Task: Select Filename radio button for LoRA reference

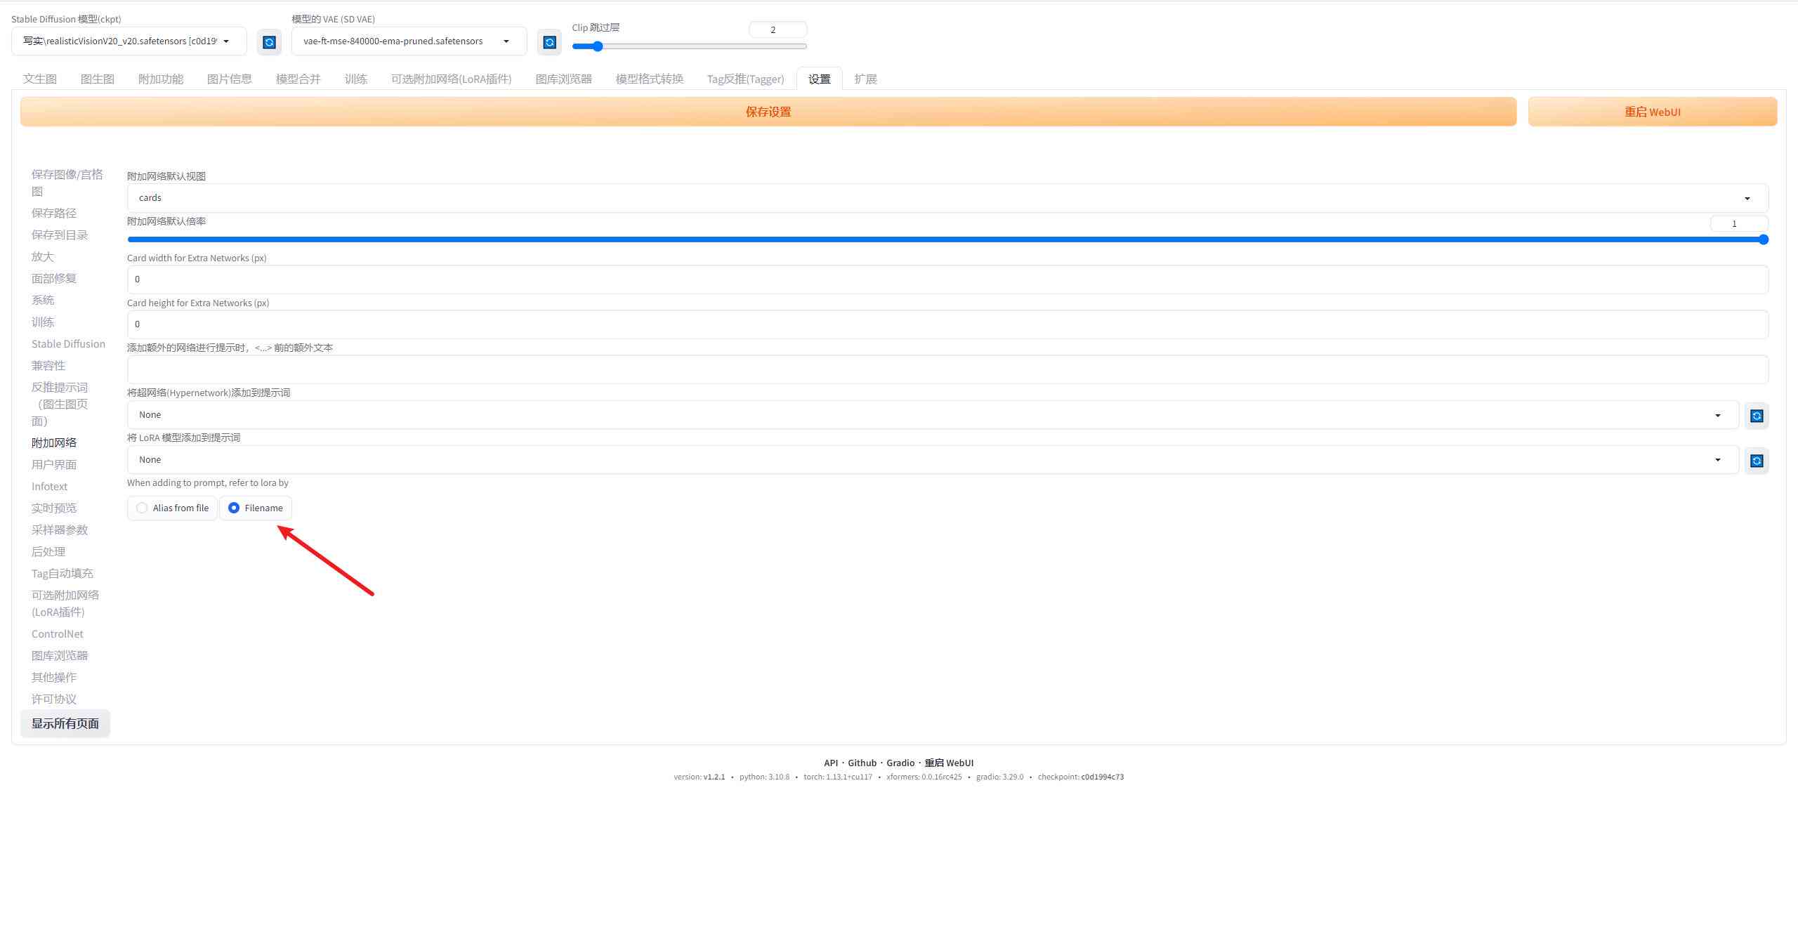Action: click(x=233, y=508)
